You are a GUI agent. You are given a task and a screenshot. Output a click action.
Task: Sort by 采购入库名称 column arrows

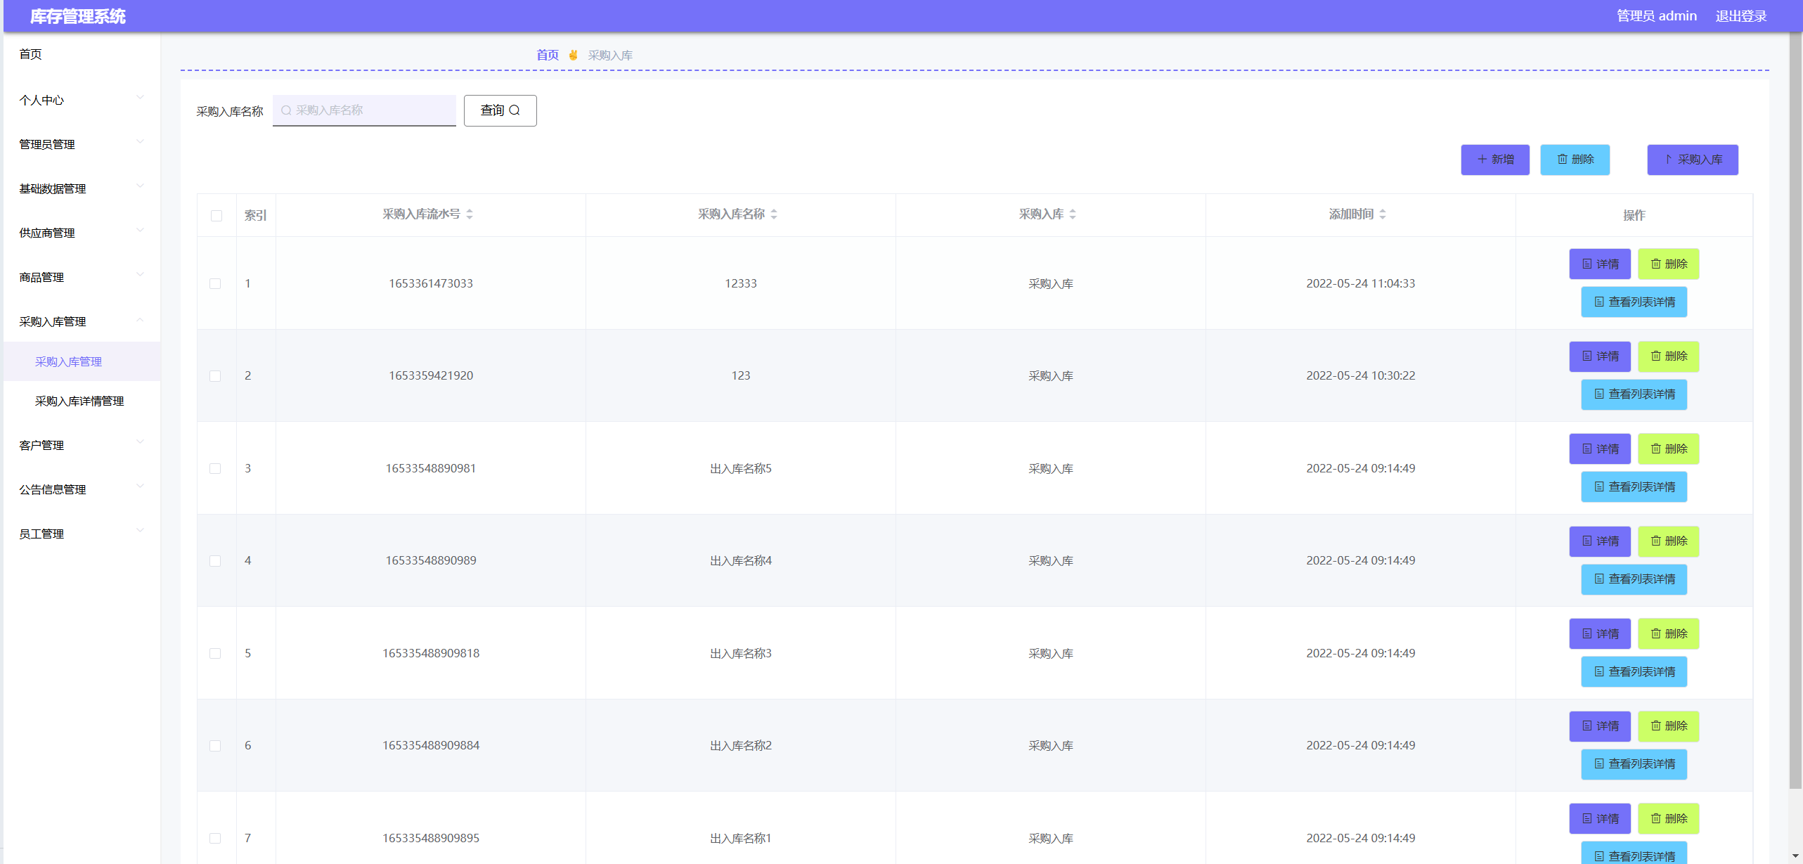(774, 214)
